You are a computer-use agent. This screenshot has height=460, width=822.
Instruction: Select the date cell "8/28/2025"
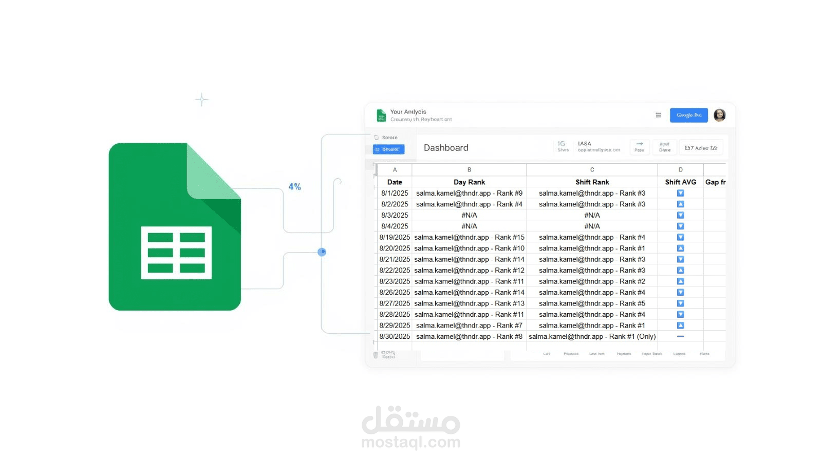click(x=395, y=315)
